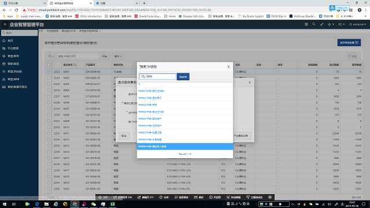The height and width of the screenshot is (208, 370).
Task: Click the browser back arrow
Action: tap(4, 10)
